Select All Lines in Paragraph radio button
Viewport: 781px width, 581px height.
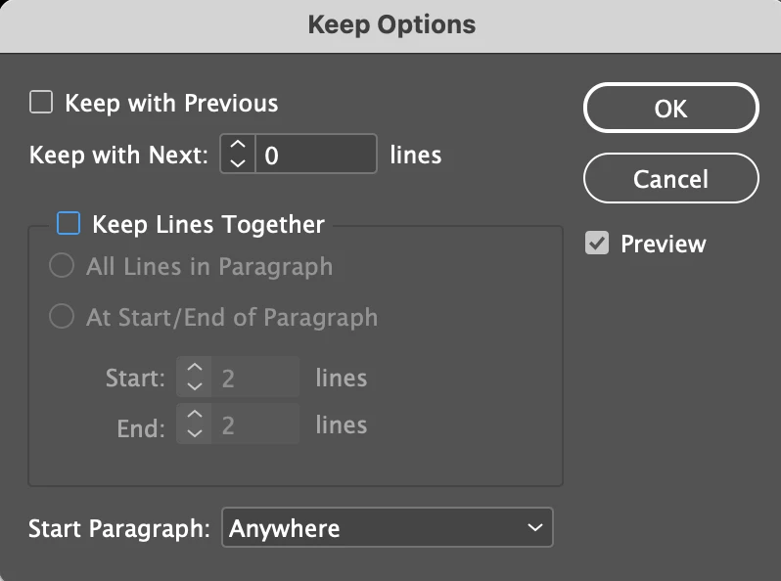coord(62,266)
